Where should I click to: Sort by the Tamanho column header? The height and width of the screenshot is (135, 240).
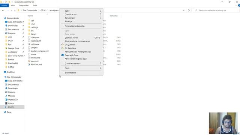114,16
